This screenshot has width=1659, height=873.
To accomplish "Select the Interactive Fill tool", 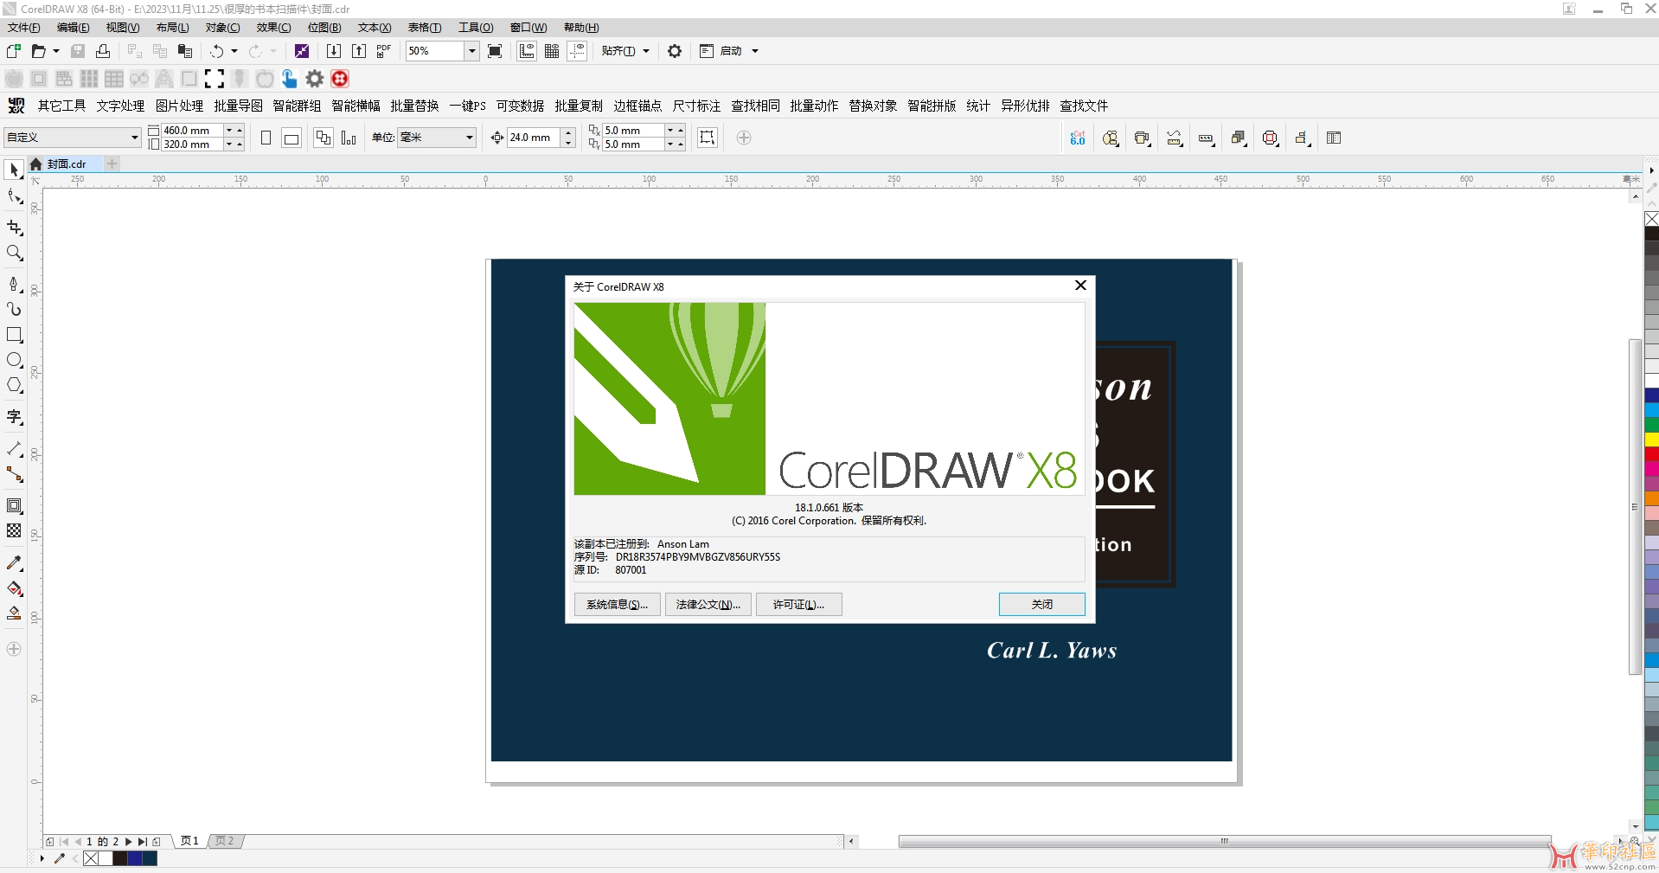I will coord(14,589).
